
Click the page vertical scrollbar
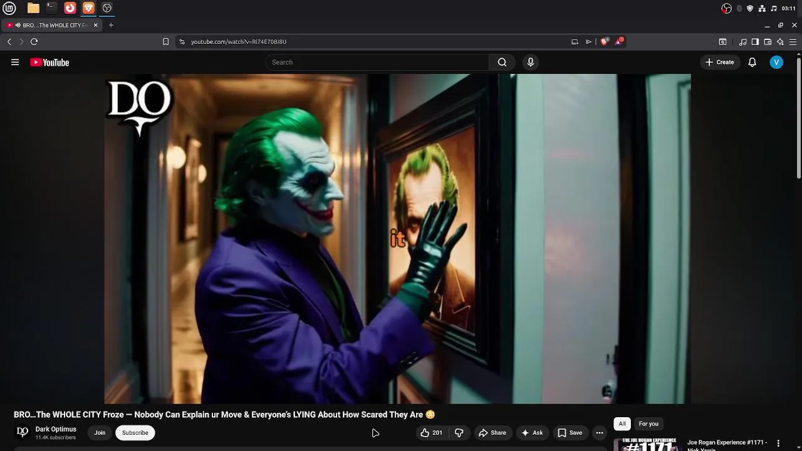[x=799, y=119]
